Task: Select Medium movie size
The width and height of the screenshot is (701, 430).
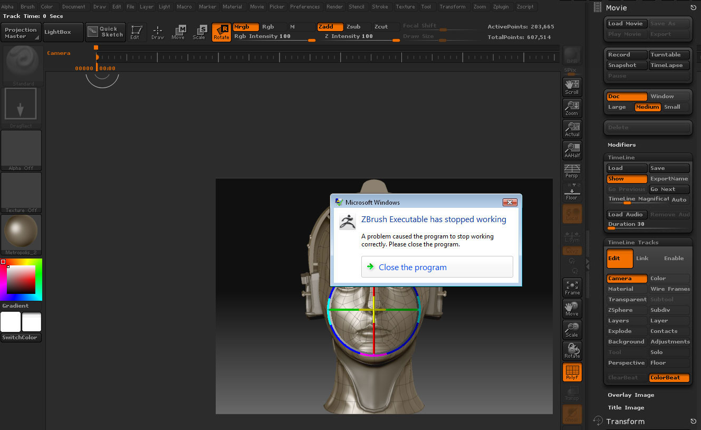Action: (x=647, y=107)
